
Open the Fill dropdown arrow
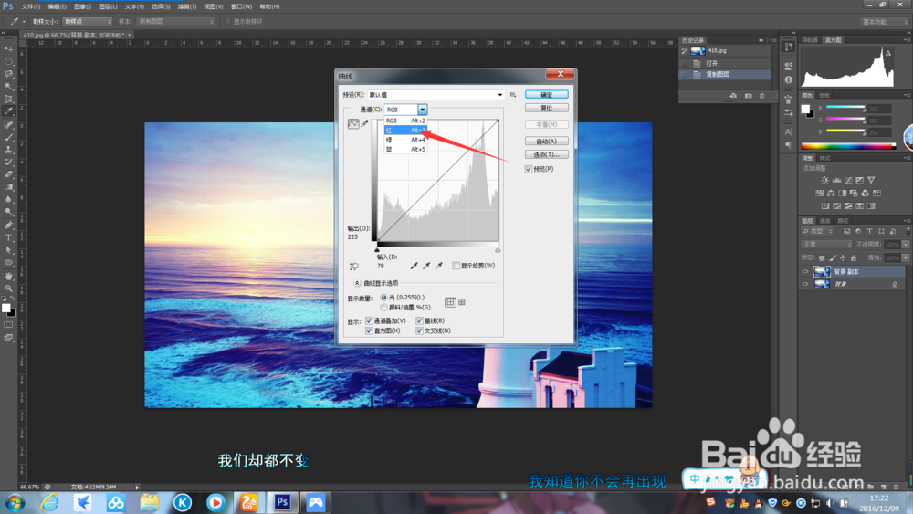pos(905,257)
